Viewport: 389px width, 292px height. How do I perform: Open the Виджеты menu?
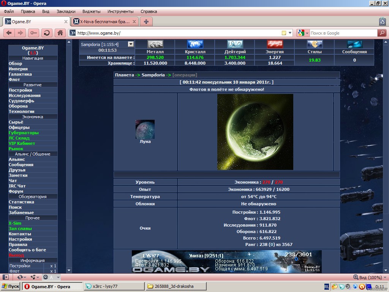pos(92,11)
